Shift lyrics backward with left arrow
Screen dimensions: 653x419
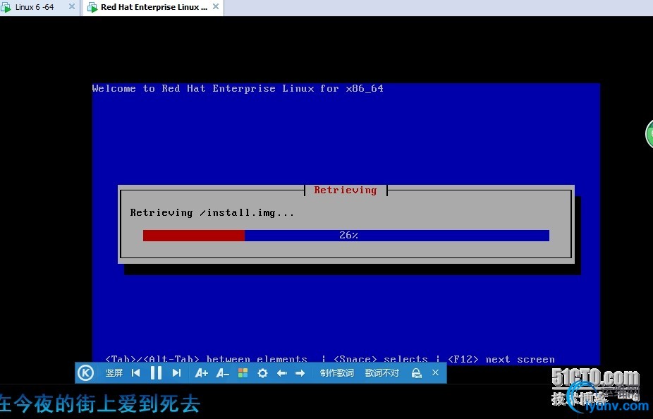(282, 373)
